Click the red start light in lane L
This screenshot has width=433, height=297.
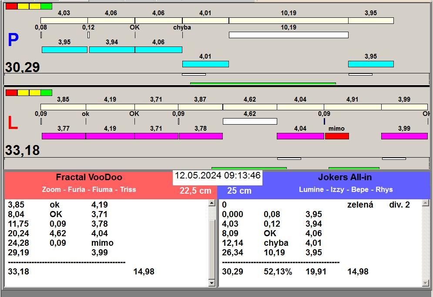click(12, 92)
